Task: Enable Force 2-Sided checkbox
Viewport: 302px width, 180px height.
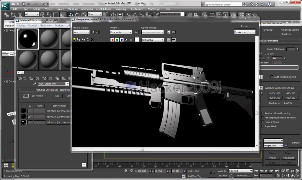Action: click(x=262, y=122)
